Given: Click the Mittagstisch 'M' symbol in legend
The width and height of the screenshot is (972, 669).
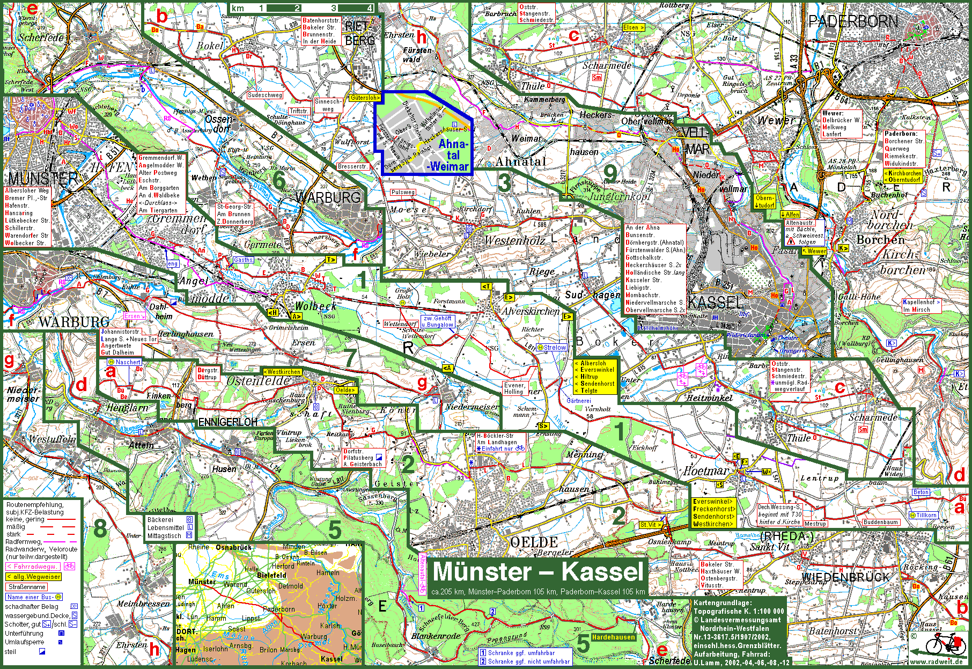Looking at the screenshot, I should (x=189, y=535).
